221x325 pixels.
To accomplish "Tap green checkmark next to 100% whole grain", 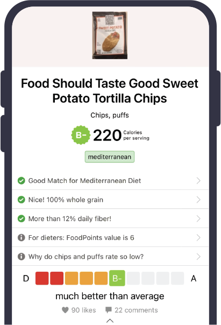I will (x=22, y=200).
